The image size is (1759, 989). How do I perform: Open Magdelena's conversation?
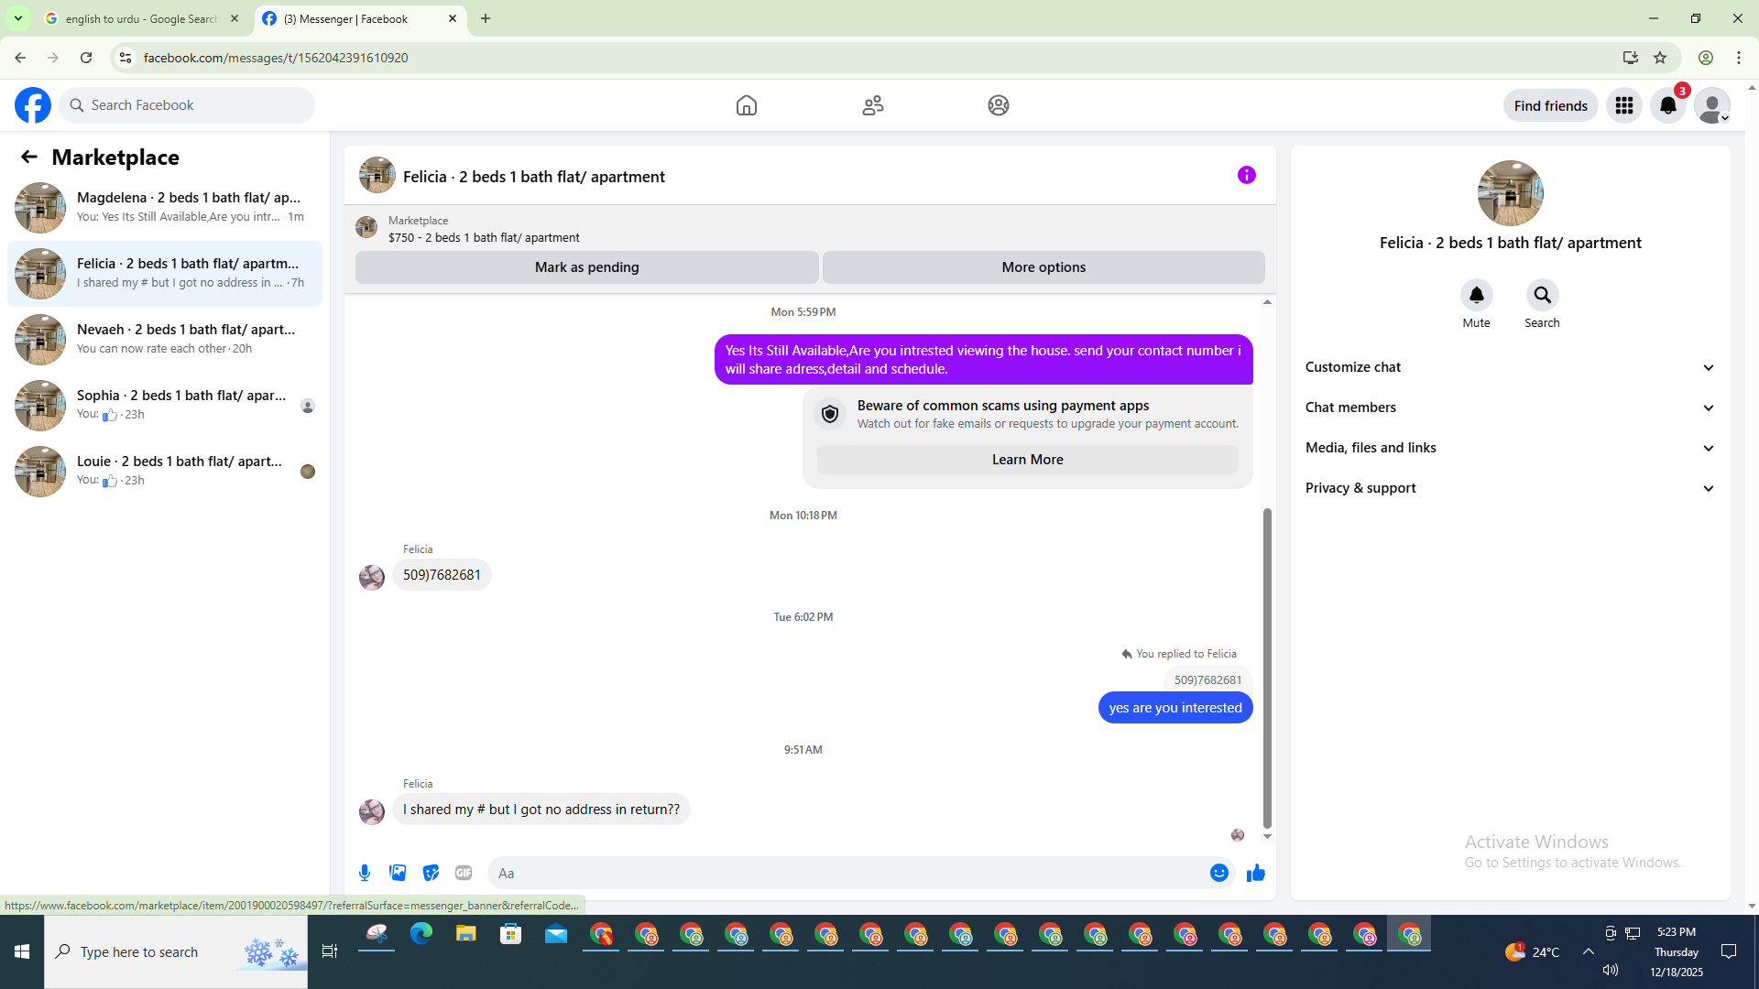point(165,208)
